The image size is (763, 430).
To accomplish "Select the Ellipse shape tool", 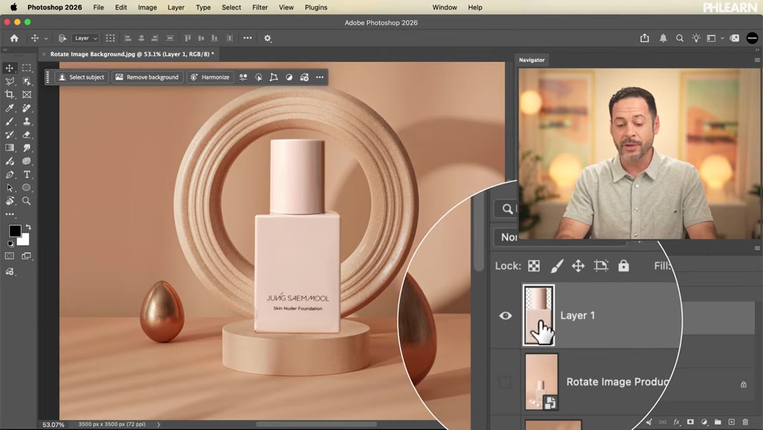I will pyautogui.click(x=27, y=188).
